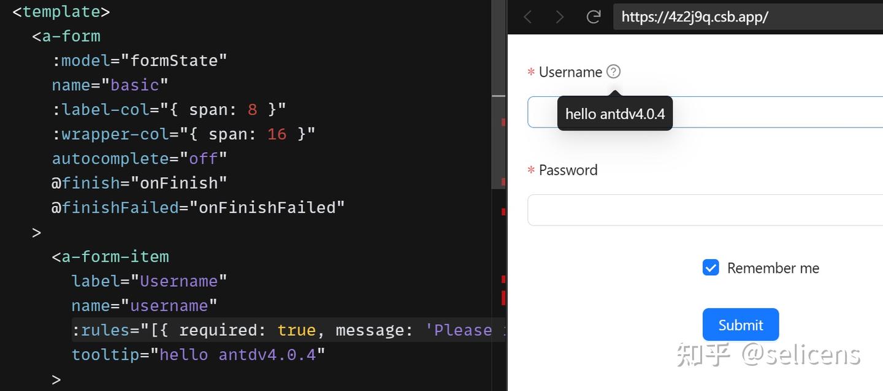Reload the page using the refresh icon
The width and height of the screenshot is (883, 391).
[x=592, y=17]
